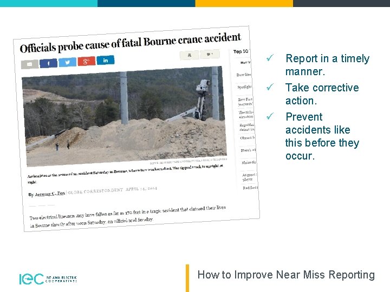Share the article on Twitter
Viewport: 390px width, 292px height.
point(67,62)
